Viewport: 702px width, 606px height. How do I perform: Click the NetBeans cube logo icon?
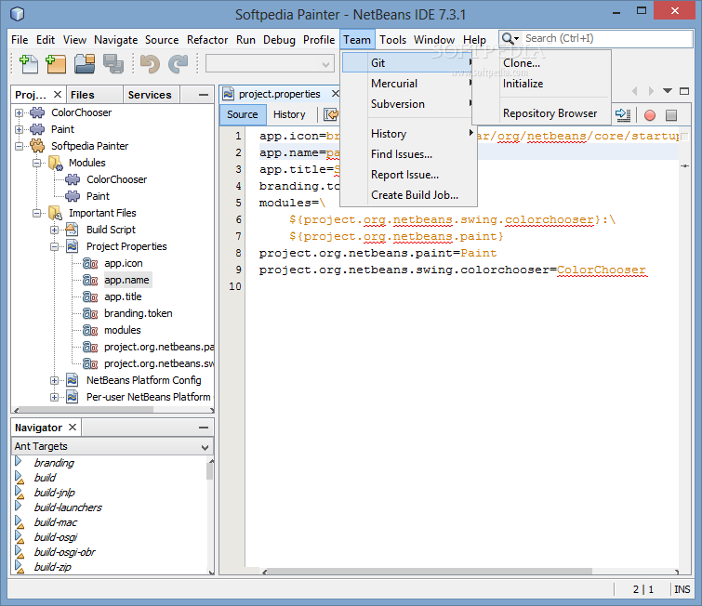[x=17, y=14]
